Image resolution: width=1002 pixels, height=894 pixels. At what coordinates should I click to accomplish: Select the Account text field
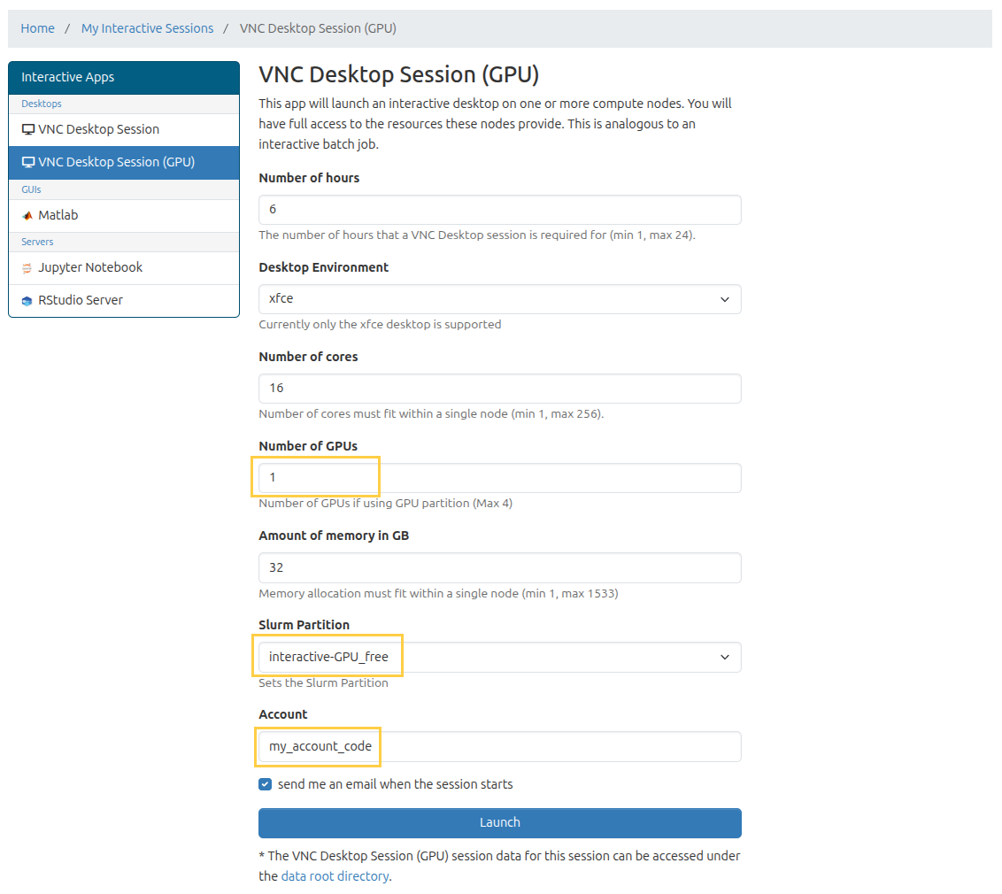pyautogui.click(x=499, y=746)
